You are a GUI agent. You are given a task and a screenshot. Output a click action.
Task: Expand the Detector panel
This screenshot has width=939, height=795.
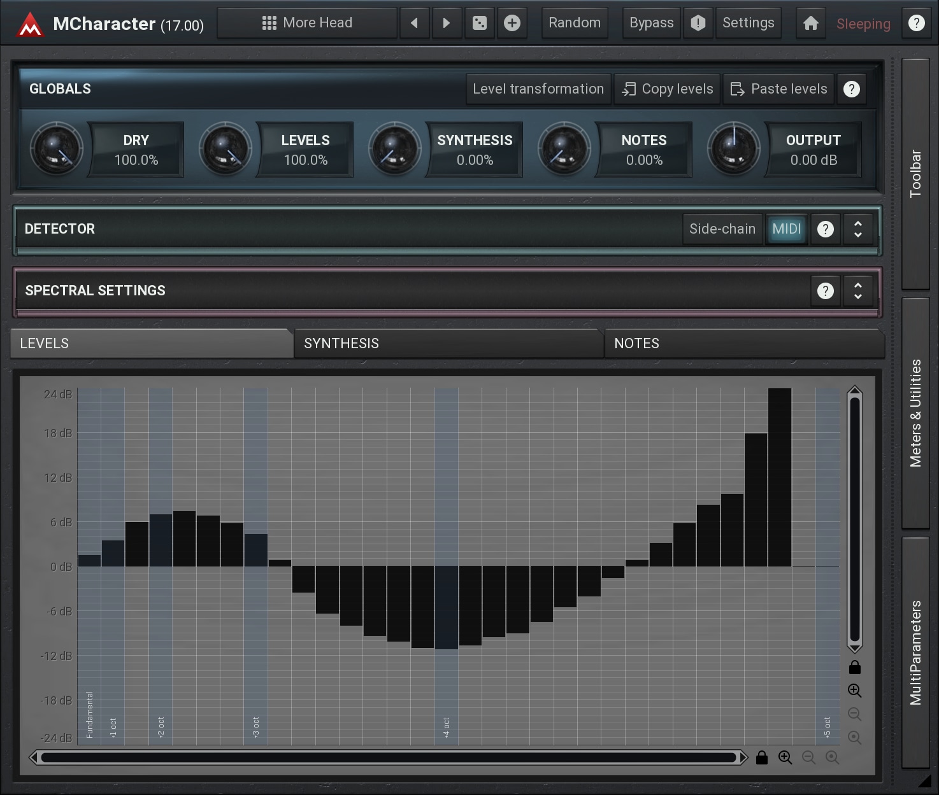click(x=857, y=229)
